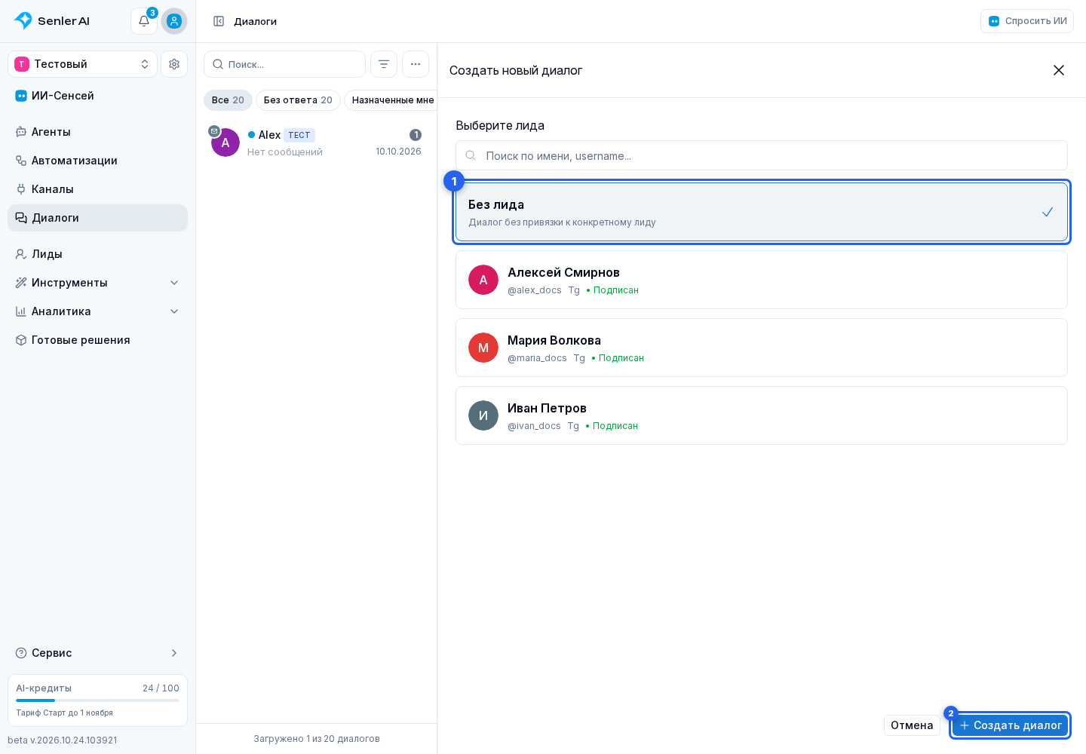Click the beta version text

pyautogui.click(x=63, y=740)
